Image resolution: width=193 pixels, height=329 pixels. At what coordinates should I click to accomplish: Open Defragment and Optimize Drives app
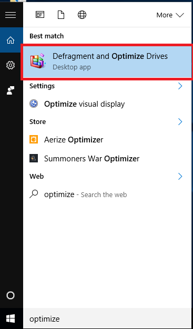(x=107, y=62)
